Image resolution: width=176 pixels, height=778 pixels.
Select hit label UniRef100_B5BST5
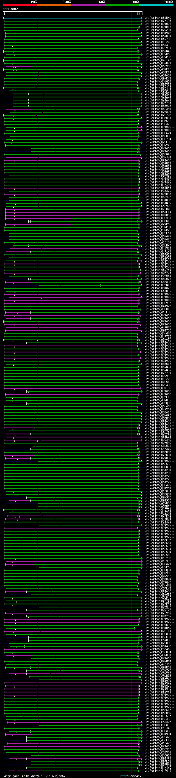click(158, 710)
